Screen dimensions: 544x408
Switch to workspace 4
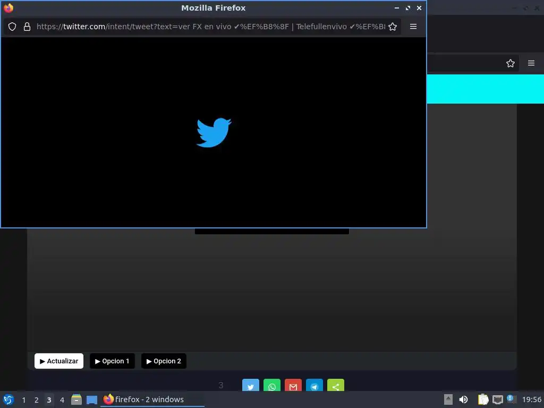pos(62,400)
